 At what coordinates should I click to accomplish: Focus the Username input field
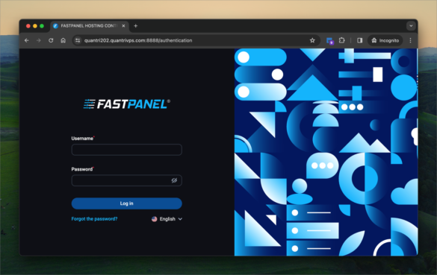pyautogui.click(x=127, y=150)
